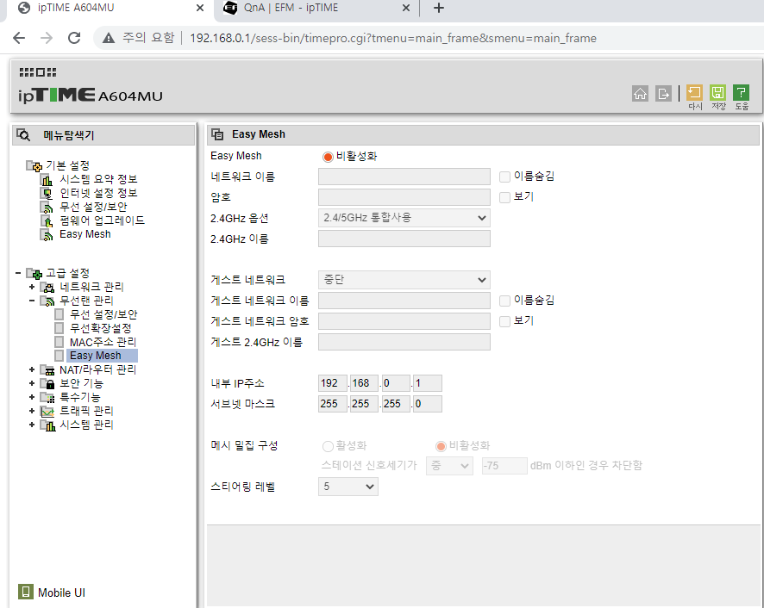Viewport: 764px width, 608px height.
Task: Open the 도움 help icon
Action: pos(741,92)
